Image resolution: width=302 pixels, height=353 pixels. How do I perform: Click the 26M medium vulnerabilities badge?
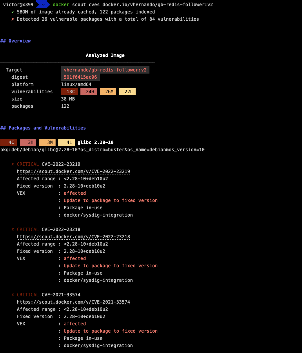coord(108,92)
